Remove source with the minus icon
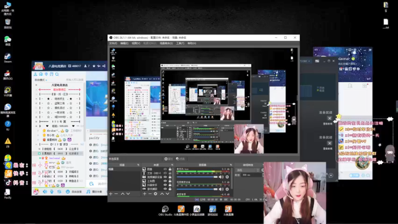Viewport: 398px width, 224px height. pyautogui.click(x=150, y=194)
